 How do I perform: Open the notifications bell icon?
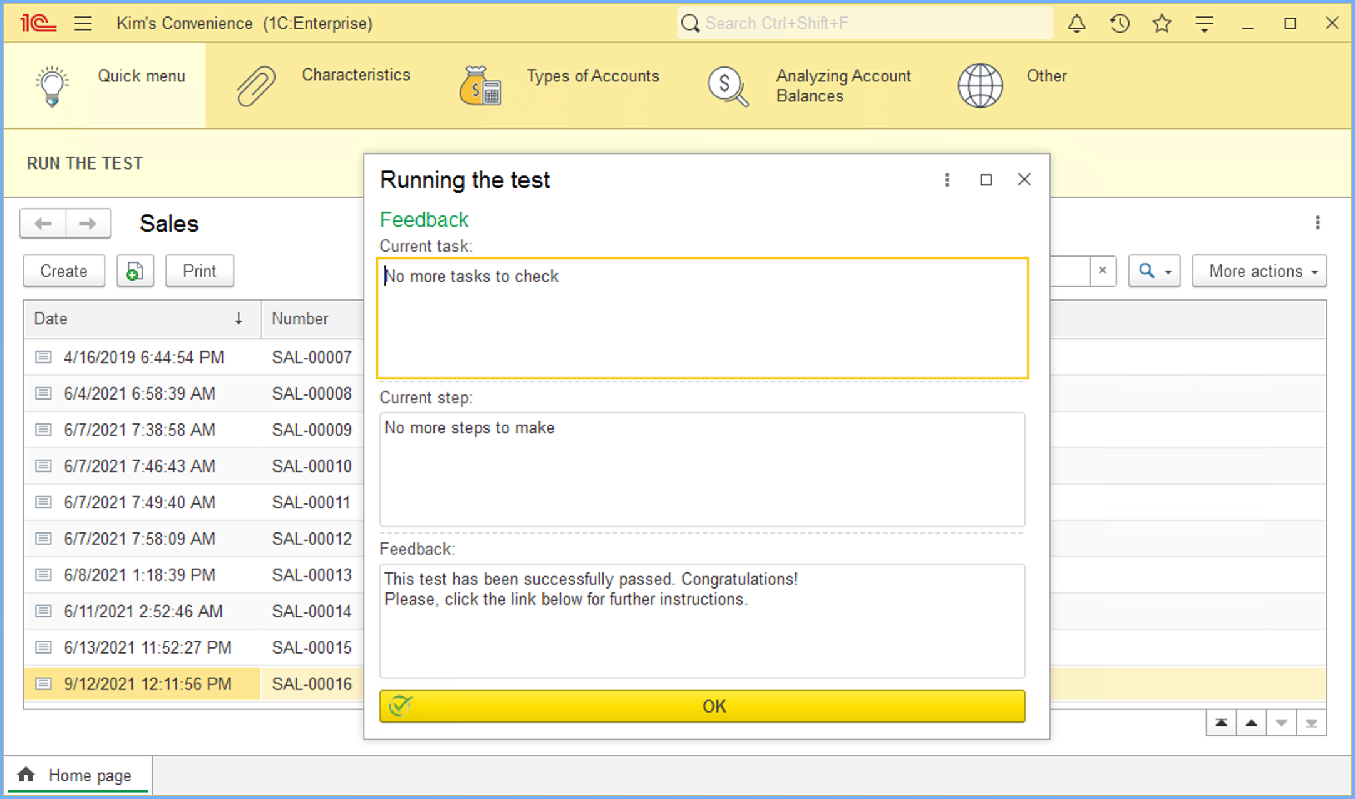pyautogui.click(x=1076, y=24)
